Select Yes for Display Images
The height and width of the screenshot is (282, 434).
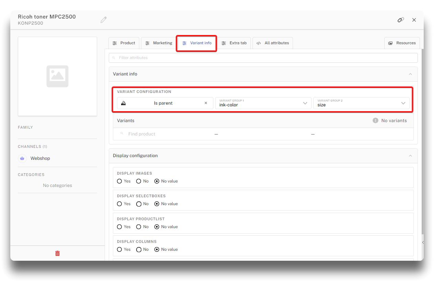pos(119,181)
